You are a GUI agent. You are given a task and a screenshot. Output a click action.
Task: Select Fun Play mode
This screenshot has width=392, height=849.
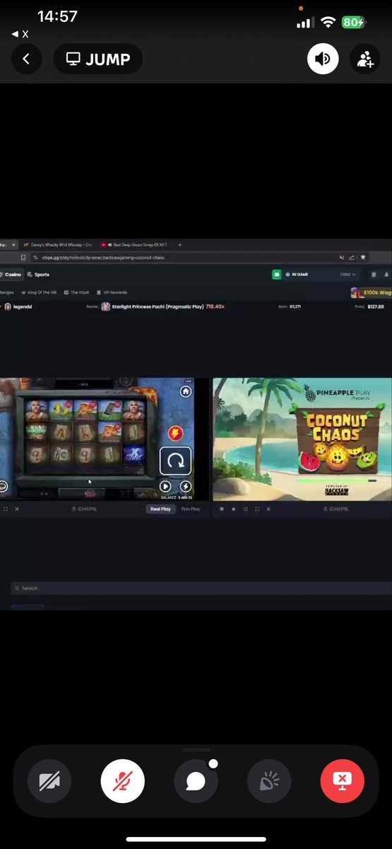pyautogui.click(x=191, y=509)
